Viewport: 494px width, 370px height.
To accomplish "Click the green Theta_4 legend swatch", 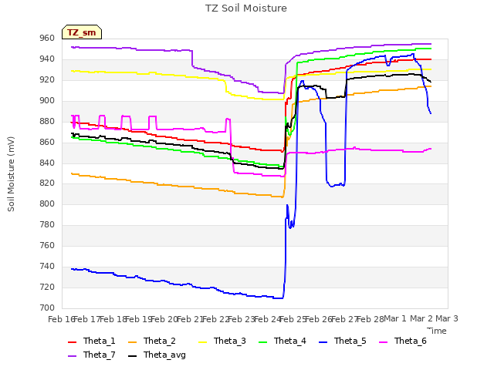I will 262,342.
